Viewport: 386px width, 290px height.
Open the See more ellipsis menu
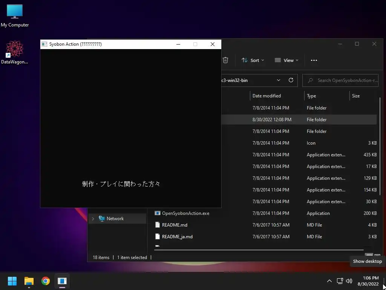[x=314, y=60]
